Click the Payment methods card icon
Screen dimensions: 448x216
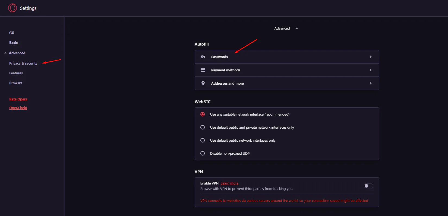point(203,70)
